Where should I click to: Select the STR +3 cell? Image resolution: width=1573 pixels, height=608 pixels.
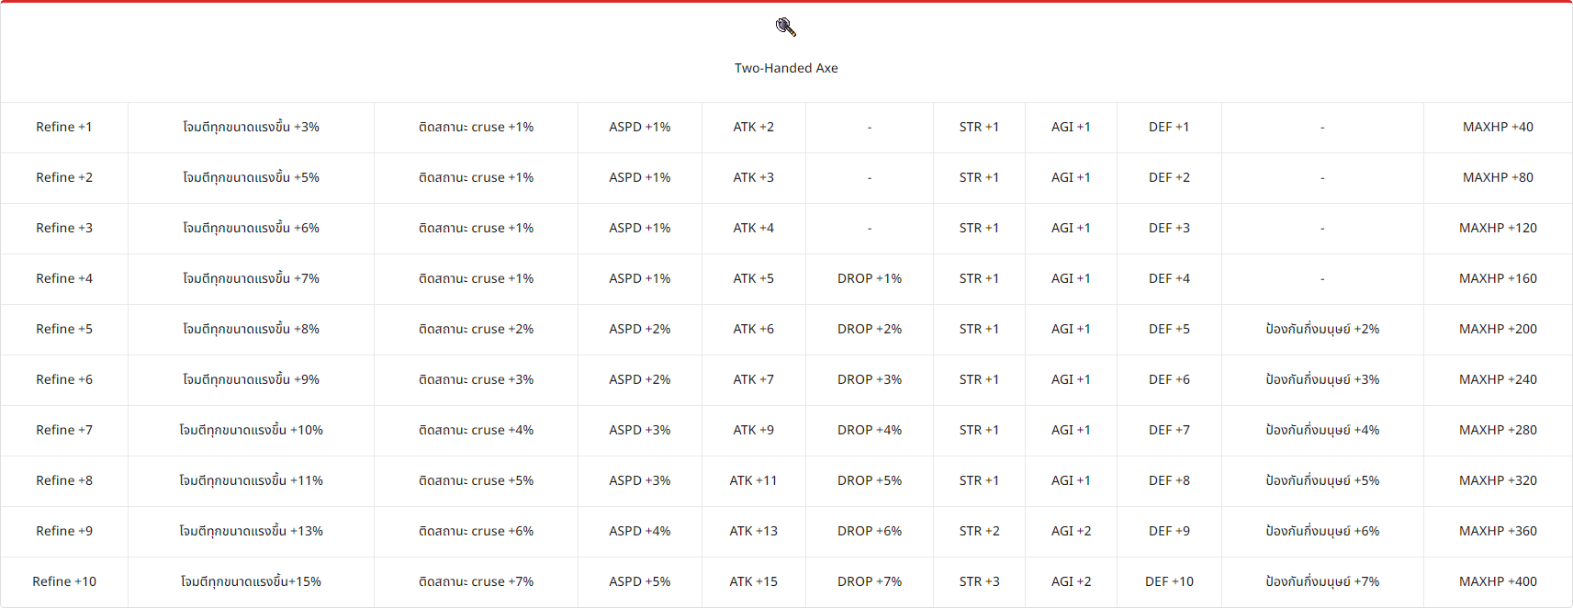(x=979, y=581)
